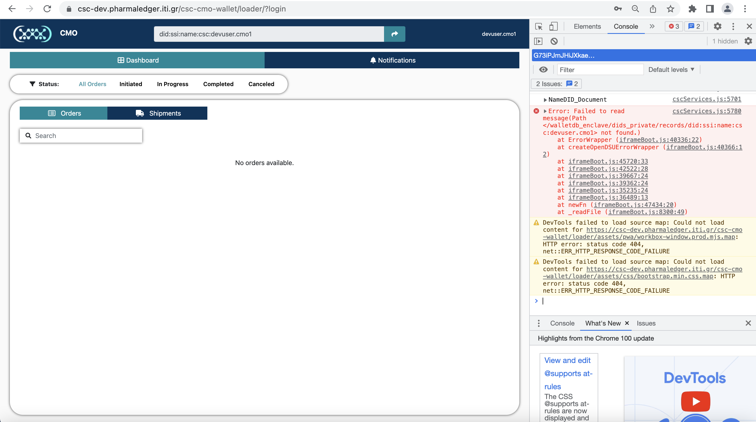Click the '2 Issues' notification banner

click(556, 84)
